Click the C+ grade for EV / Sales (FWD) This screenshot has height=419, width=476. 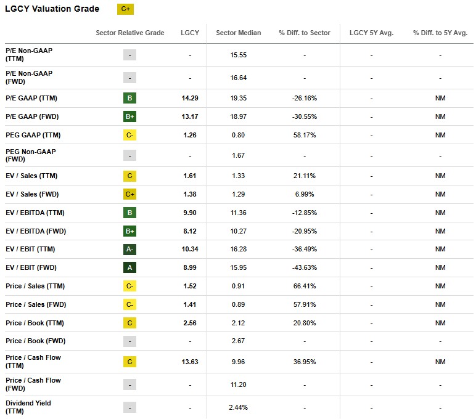pyautogui.click(x=129, y=194)
